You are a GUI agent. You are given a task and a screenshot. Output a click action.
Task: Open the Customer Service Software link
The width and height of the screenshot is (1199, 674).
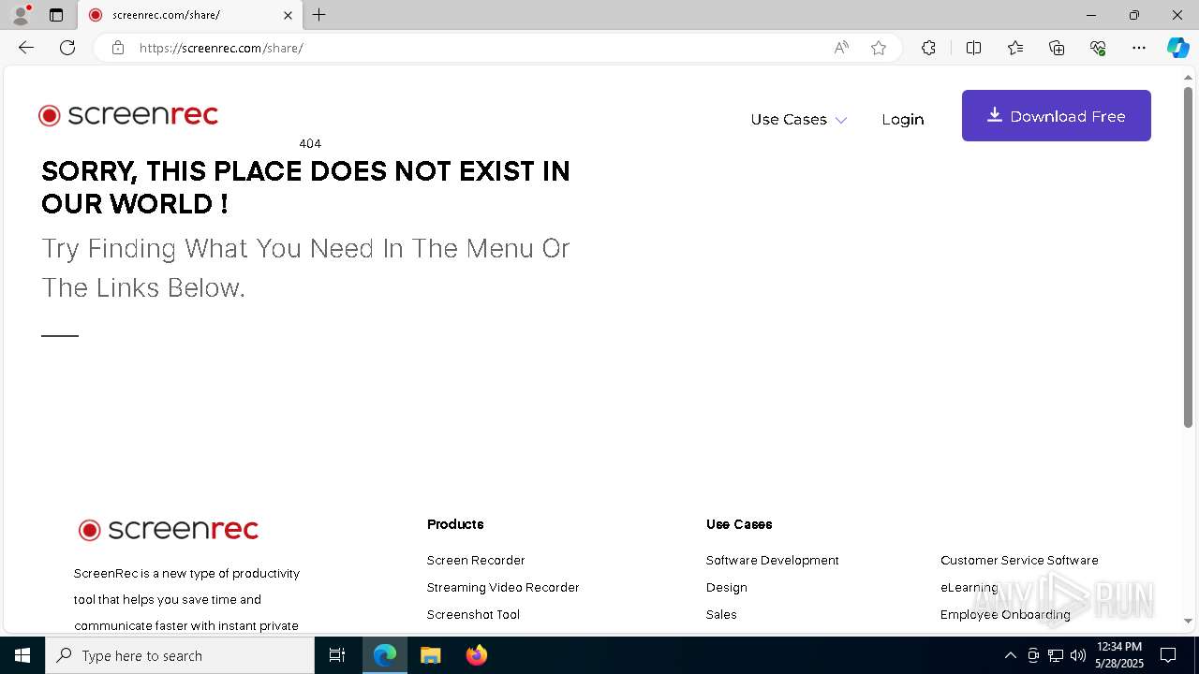coord(1019,560)
